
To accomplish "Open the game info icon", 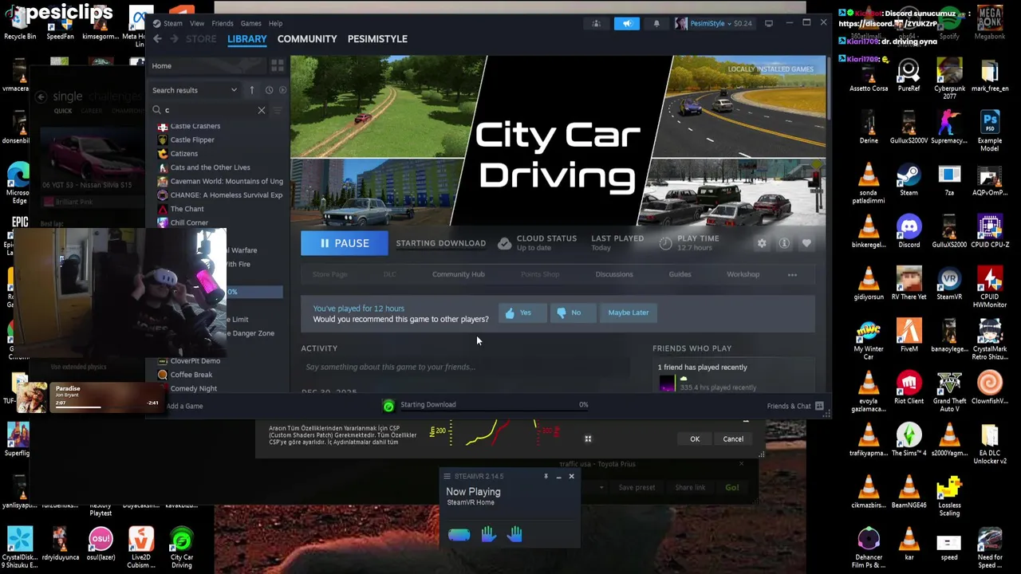I will [x=784, y=243].
